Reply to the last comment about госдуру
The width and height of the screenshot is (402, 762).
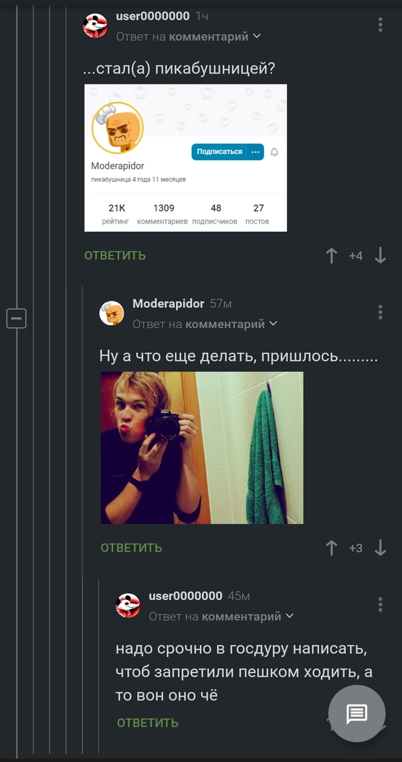148,723
